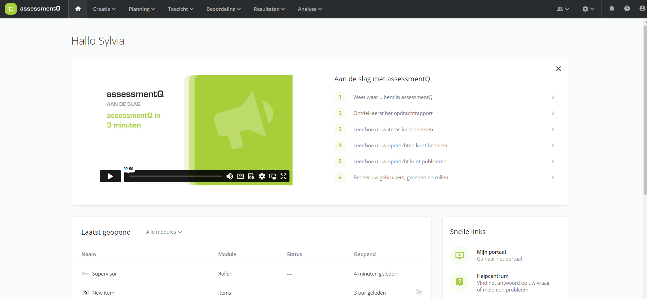Click chevron for step 1 row

pyautogui.click(x=553, y=97)
